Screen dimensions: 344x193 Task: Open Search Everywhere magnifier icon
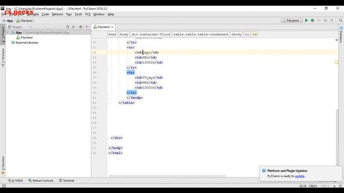[x=340, y=20]
